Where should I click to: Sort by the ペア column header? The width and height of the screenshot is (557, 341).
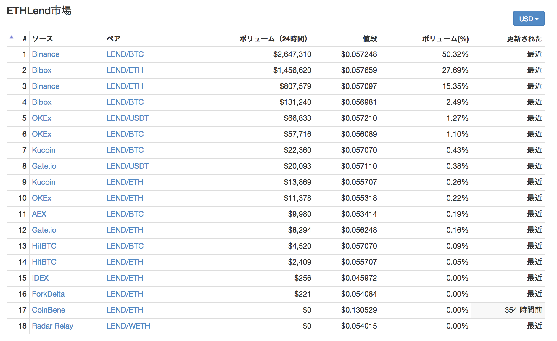pos(114,39)
